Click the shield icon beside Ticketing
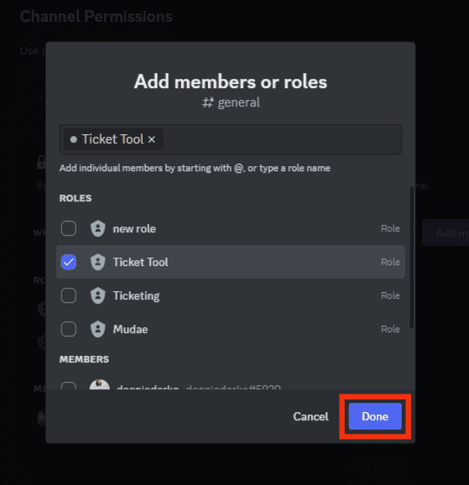 tap(98, 295)
